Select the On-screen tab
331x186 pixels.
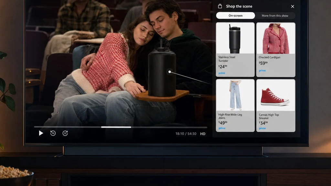[x=235, y=15]
